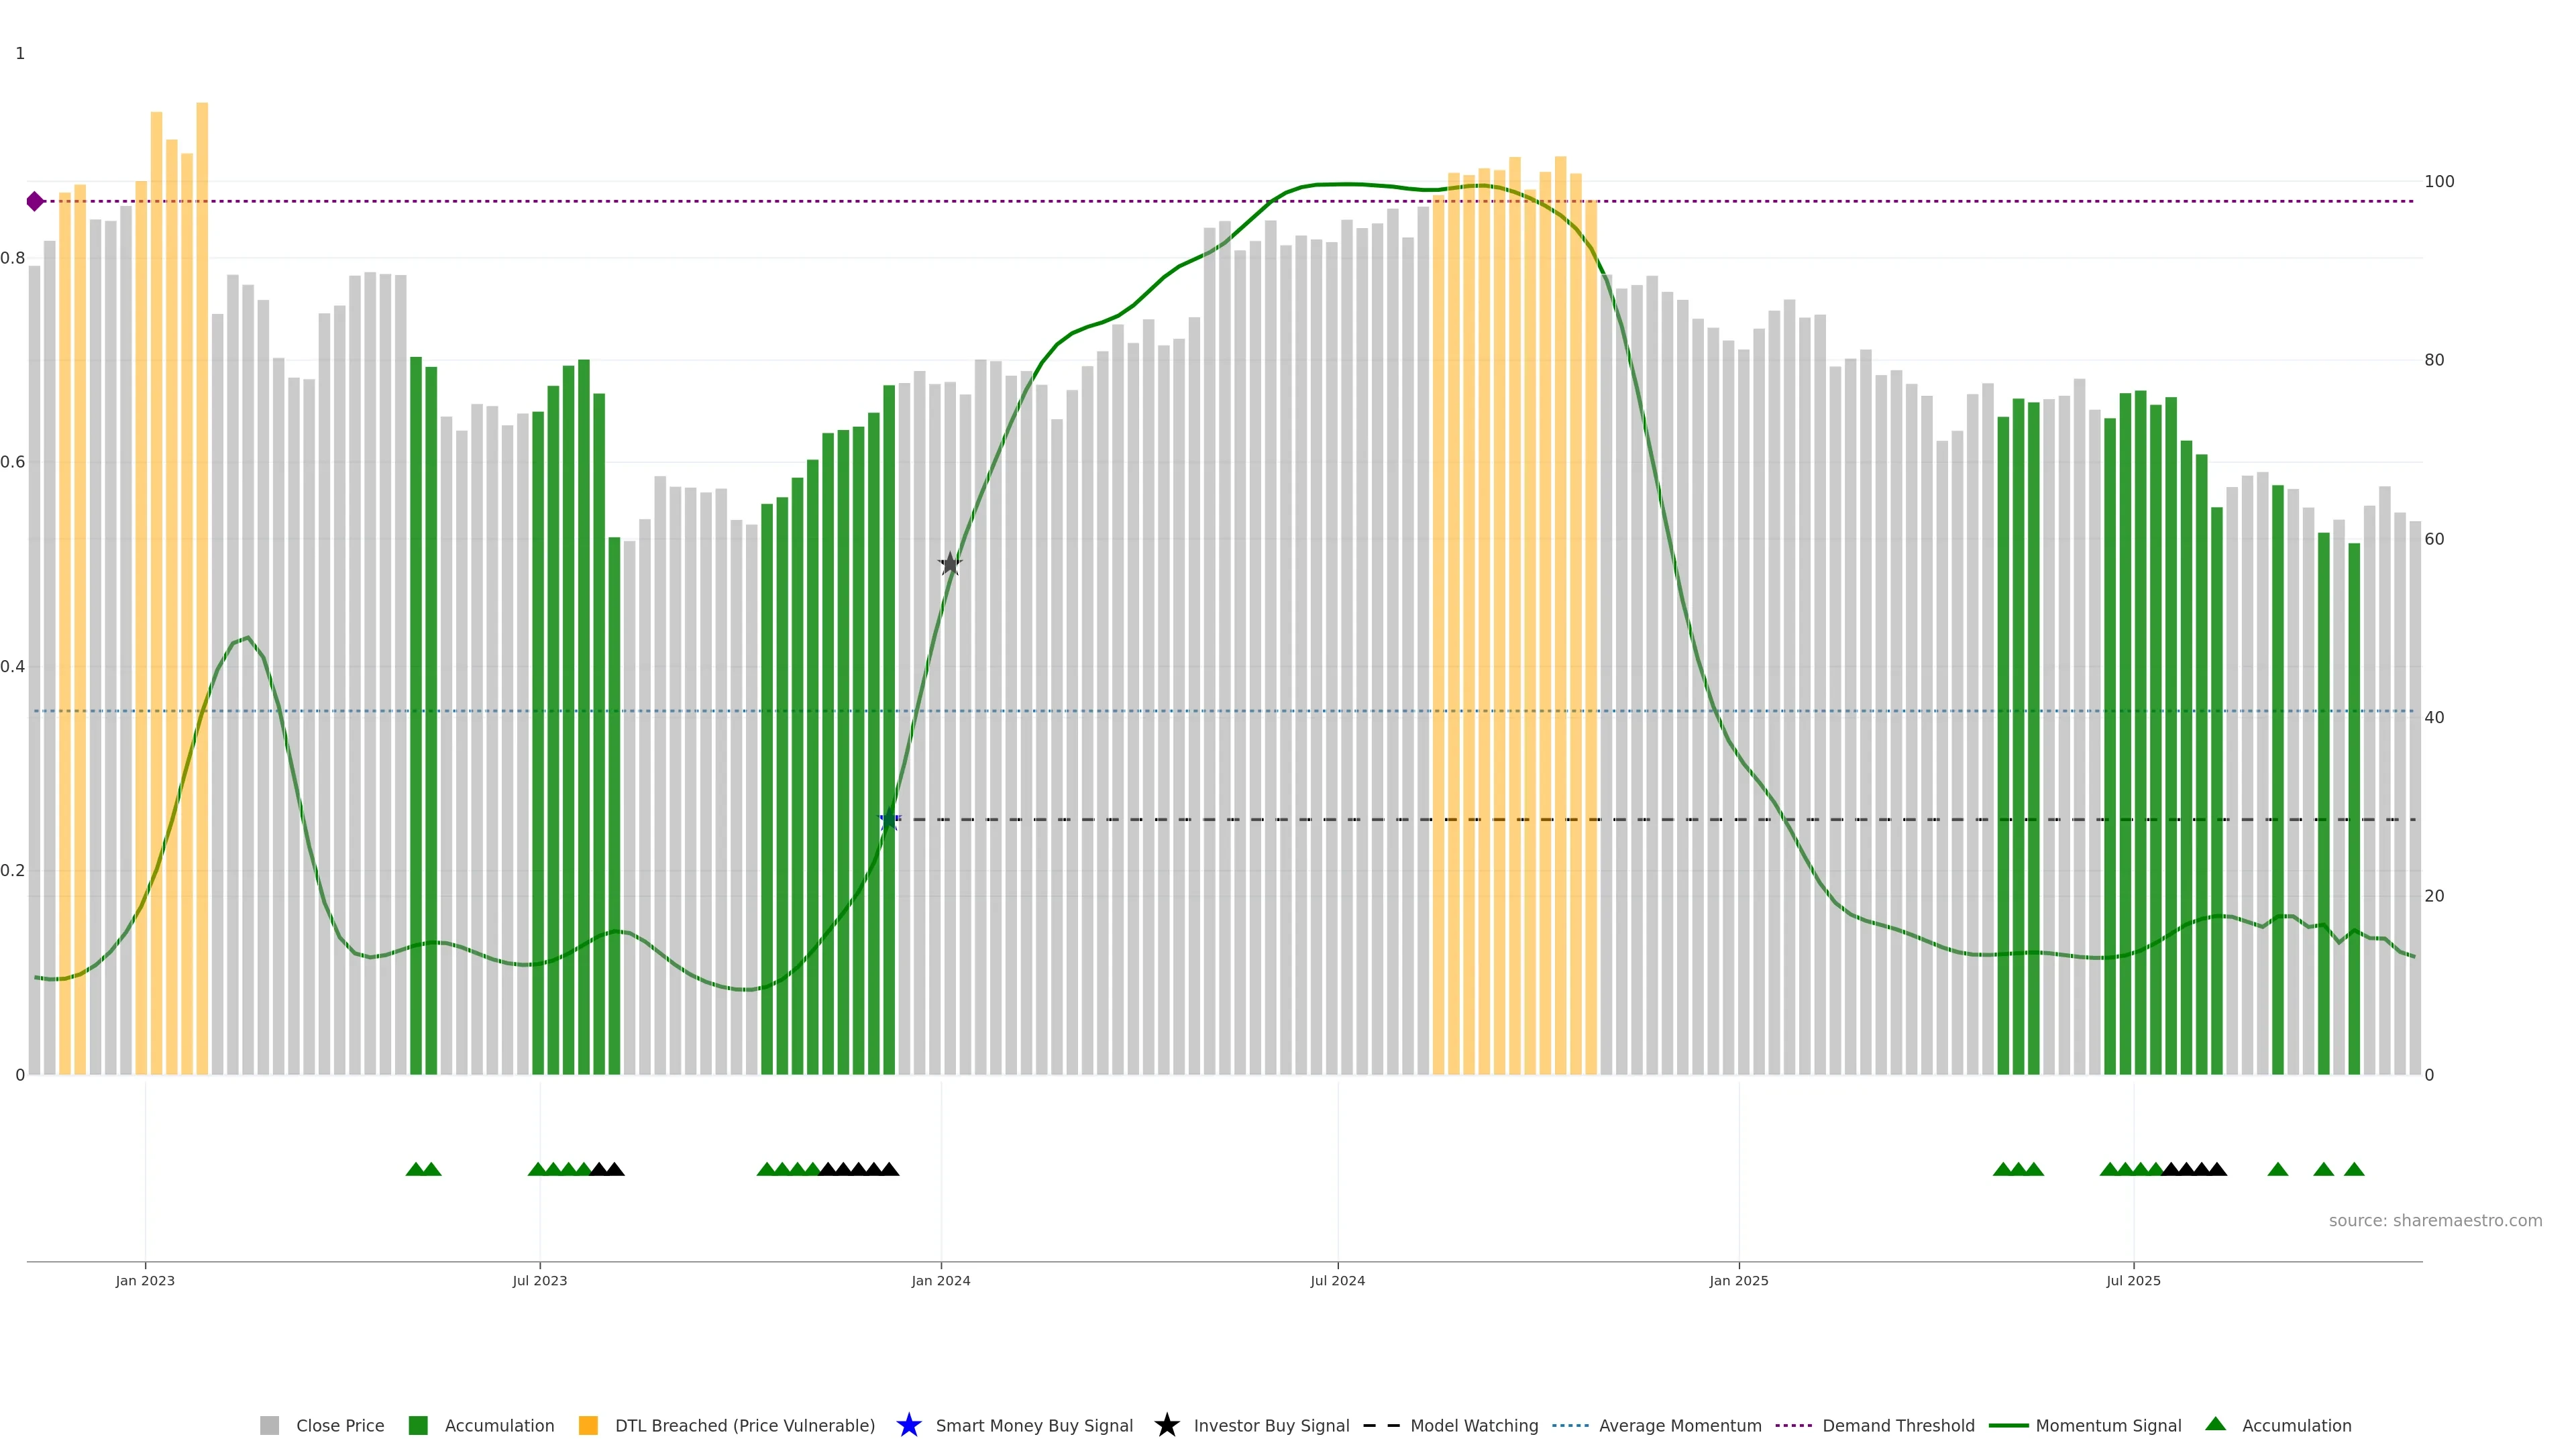The image size is (2576, 1449).
Task: Click the gray Close Price legend square
Action: tap(269, 1425)
